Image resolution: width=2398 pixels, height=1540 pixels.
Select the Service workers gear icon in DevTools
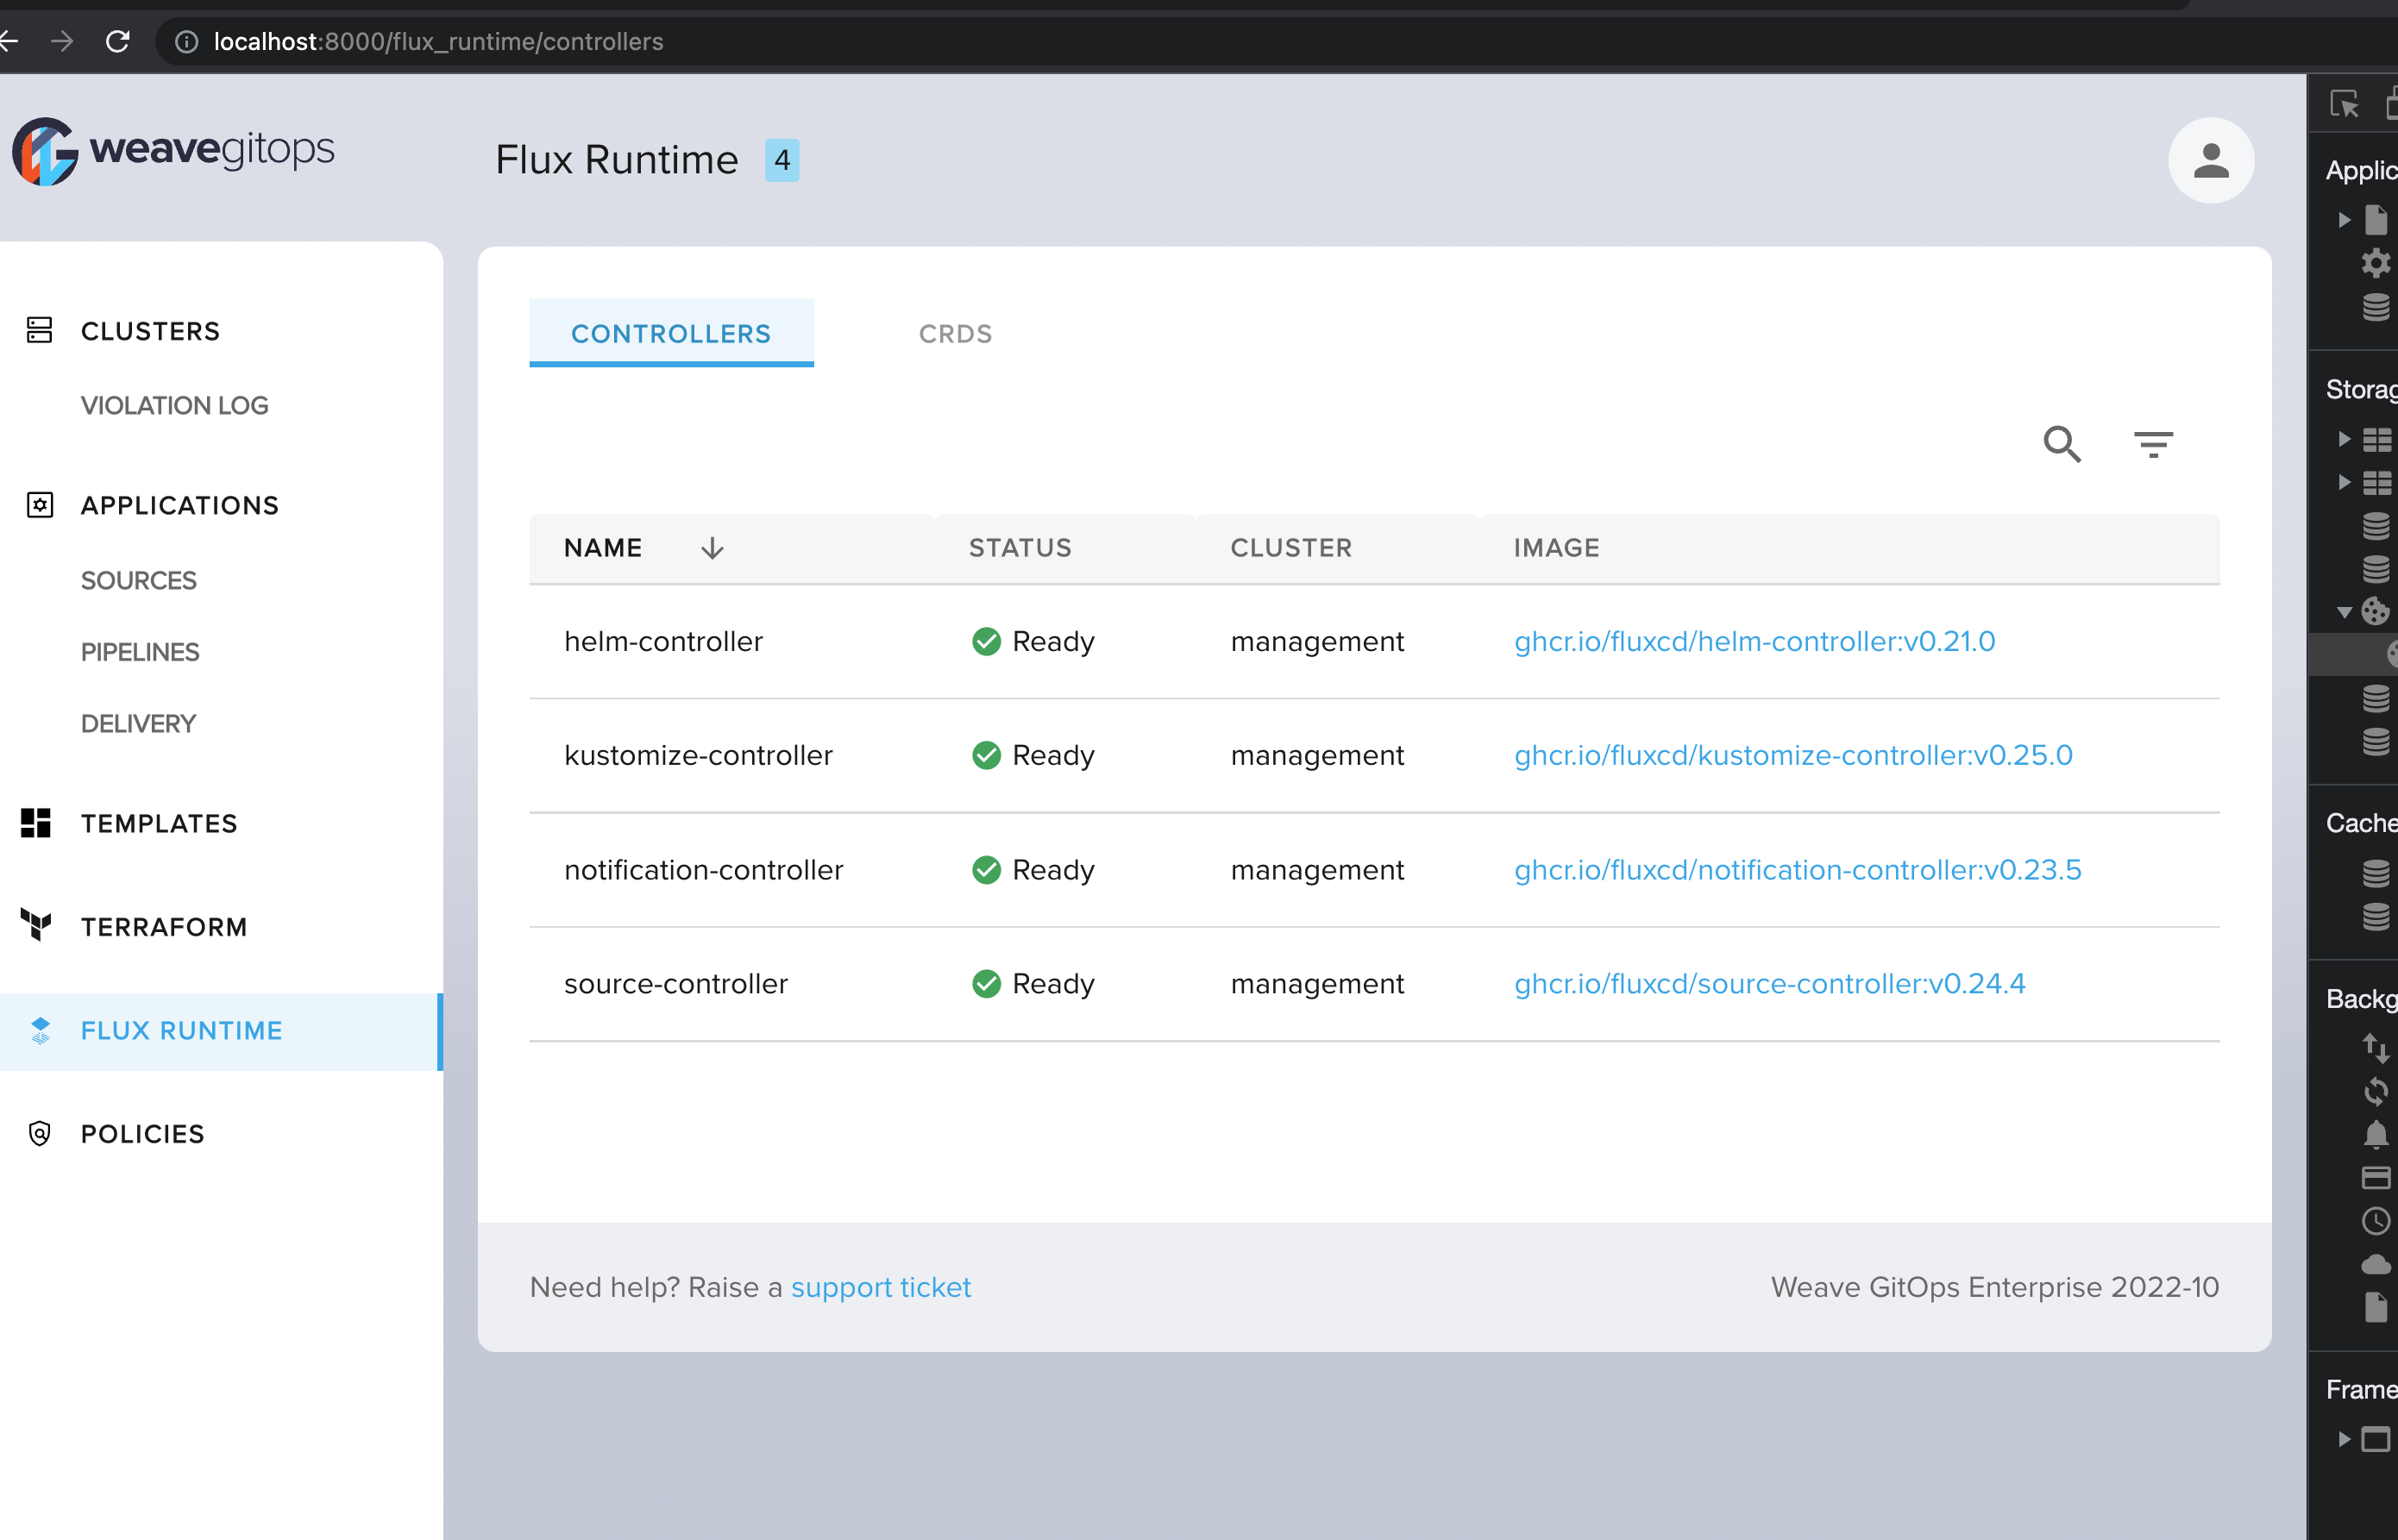[2375, 264]
